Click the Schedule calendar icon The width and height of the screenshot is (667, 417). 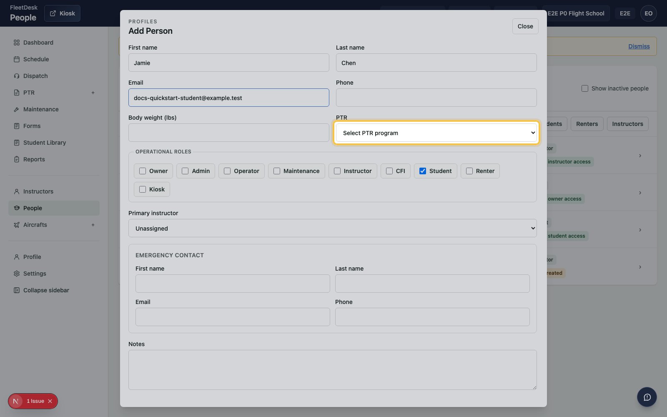(17, 59)
